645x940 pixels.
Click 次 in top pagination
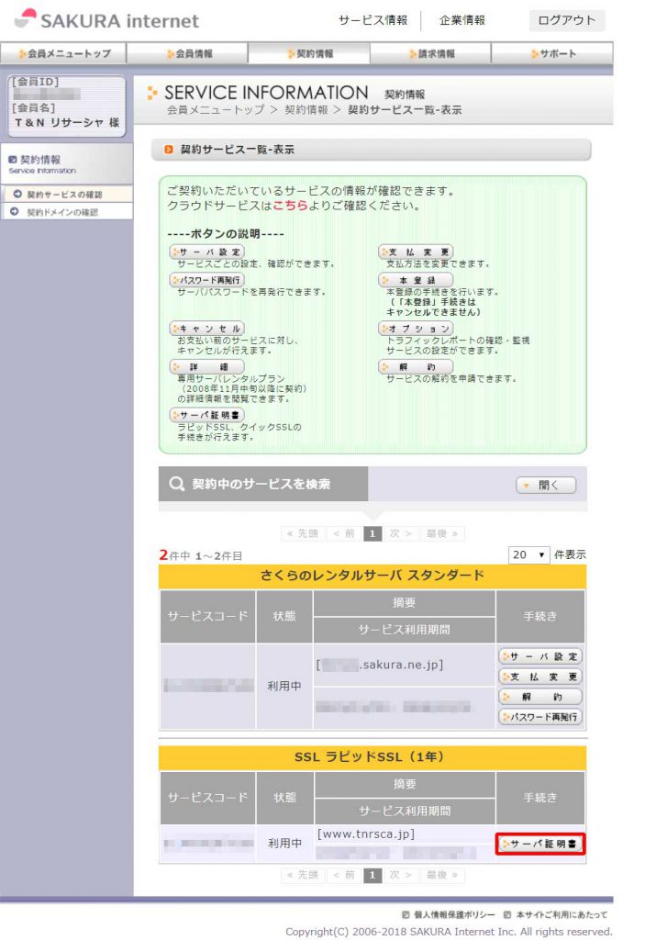click(x=400, y=533)
